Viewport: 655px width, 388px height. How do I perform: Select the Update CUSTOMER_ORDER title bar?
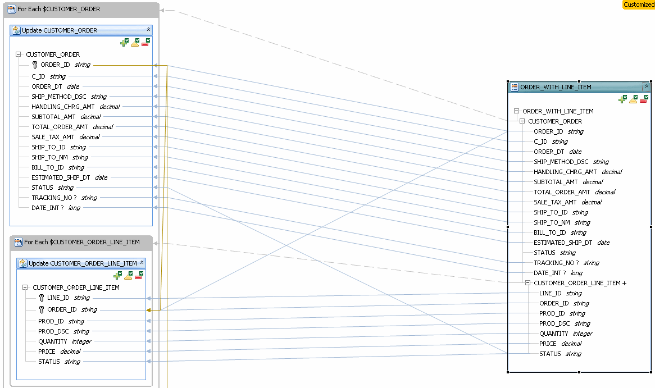point(81,30)
